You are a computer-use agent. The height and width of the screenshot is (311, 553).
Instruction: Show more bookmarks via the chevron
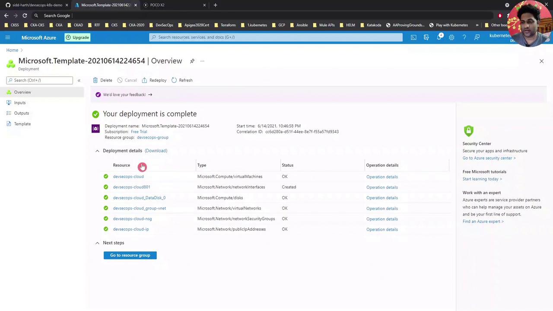coord(477,25)
